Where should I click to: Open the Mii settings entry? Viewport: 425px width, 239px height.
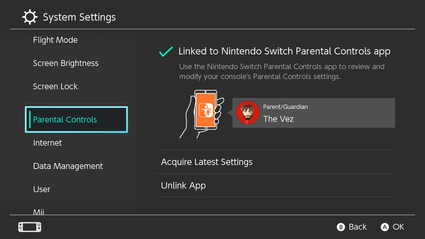coord(39,212)
